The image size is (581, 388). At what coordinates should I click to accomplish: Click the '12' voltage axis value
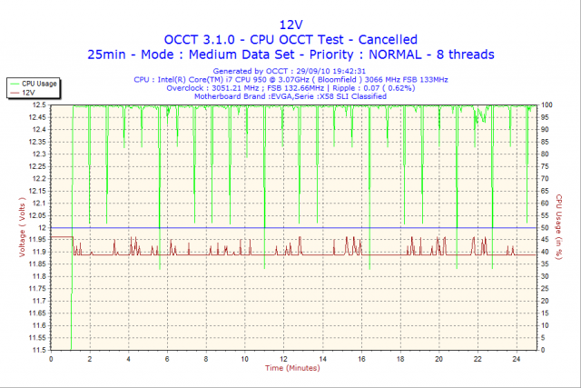point(43,227)
